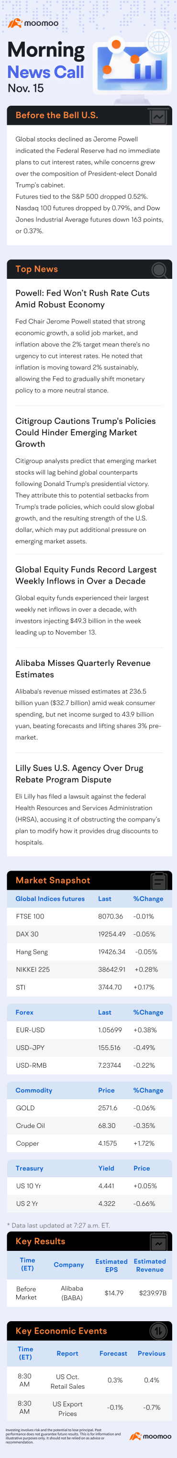Click the calendar chart icon in Key Results header
This screenshot has width=177, height=1458.
[158, 1242]
